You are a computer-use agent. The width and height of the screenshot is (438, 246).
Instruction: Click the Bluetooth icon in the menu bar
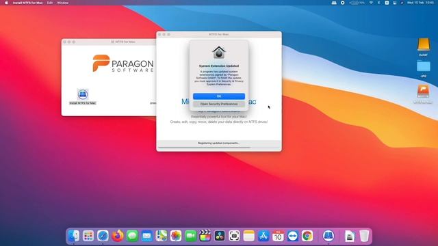(378, 3)
